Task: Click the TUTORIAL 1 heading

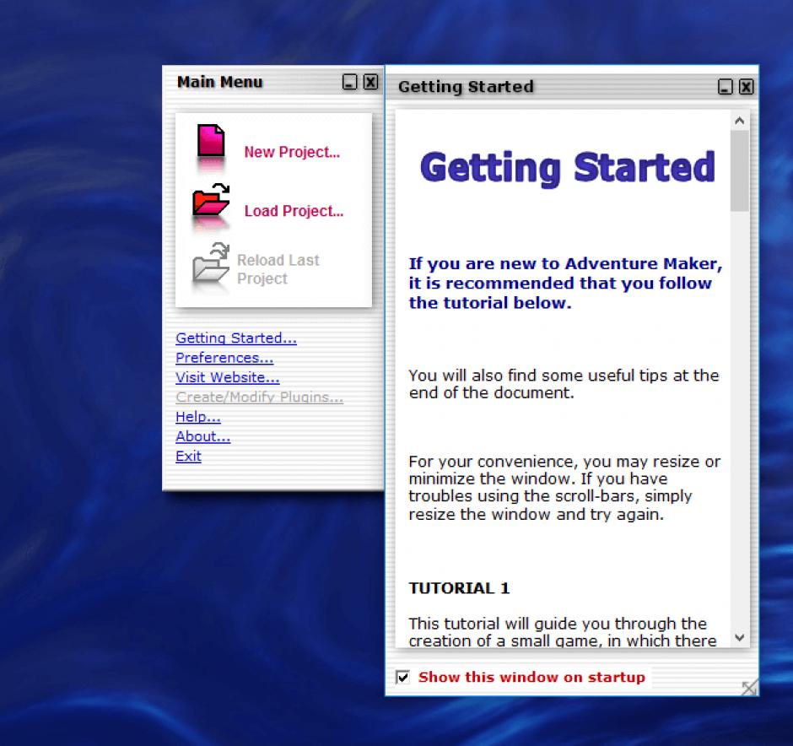Action: coord(459,588)
